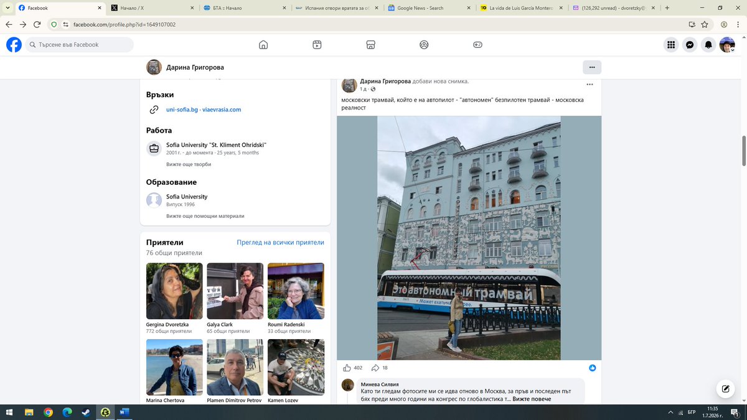Open Galya Clark's friend photo
The height and width of the screenshot is (420, 747).
click(235, 291)
